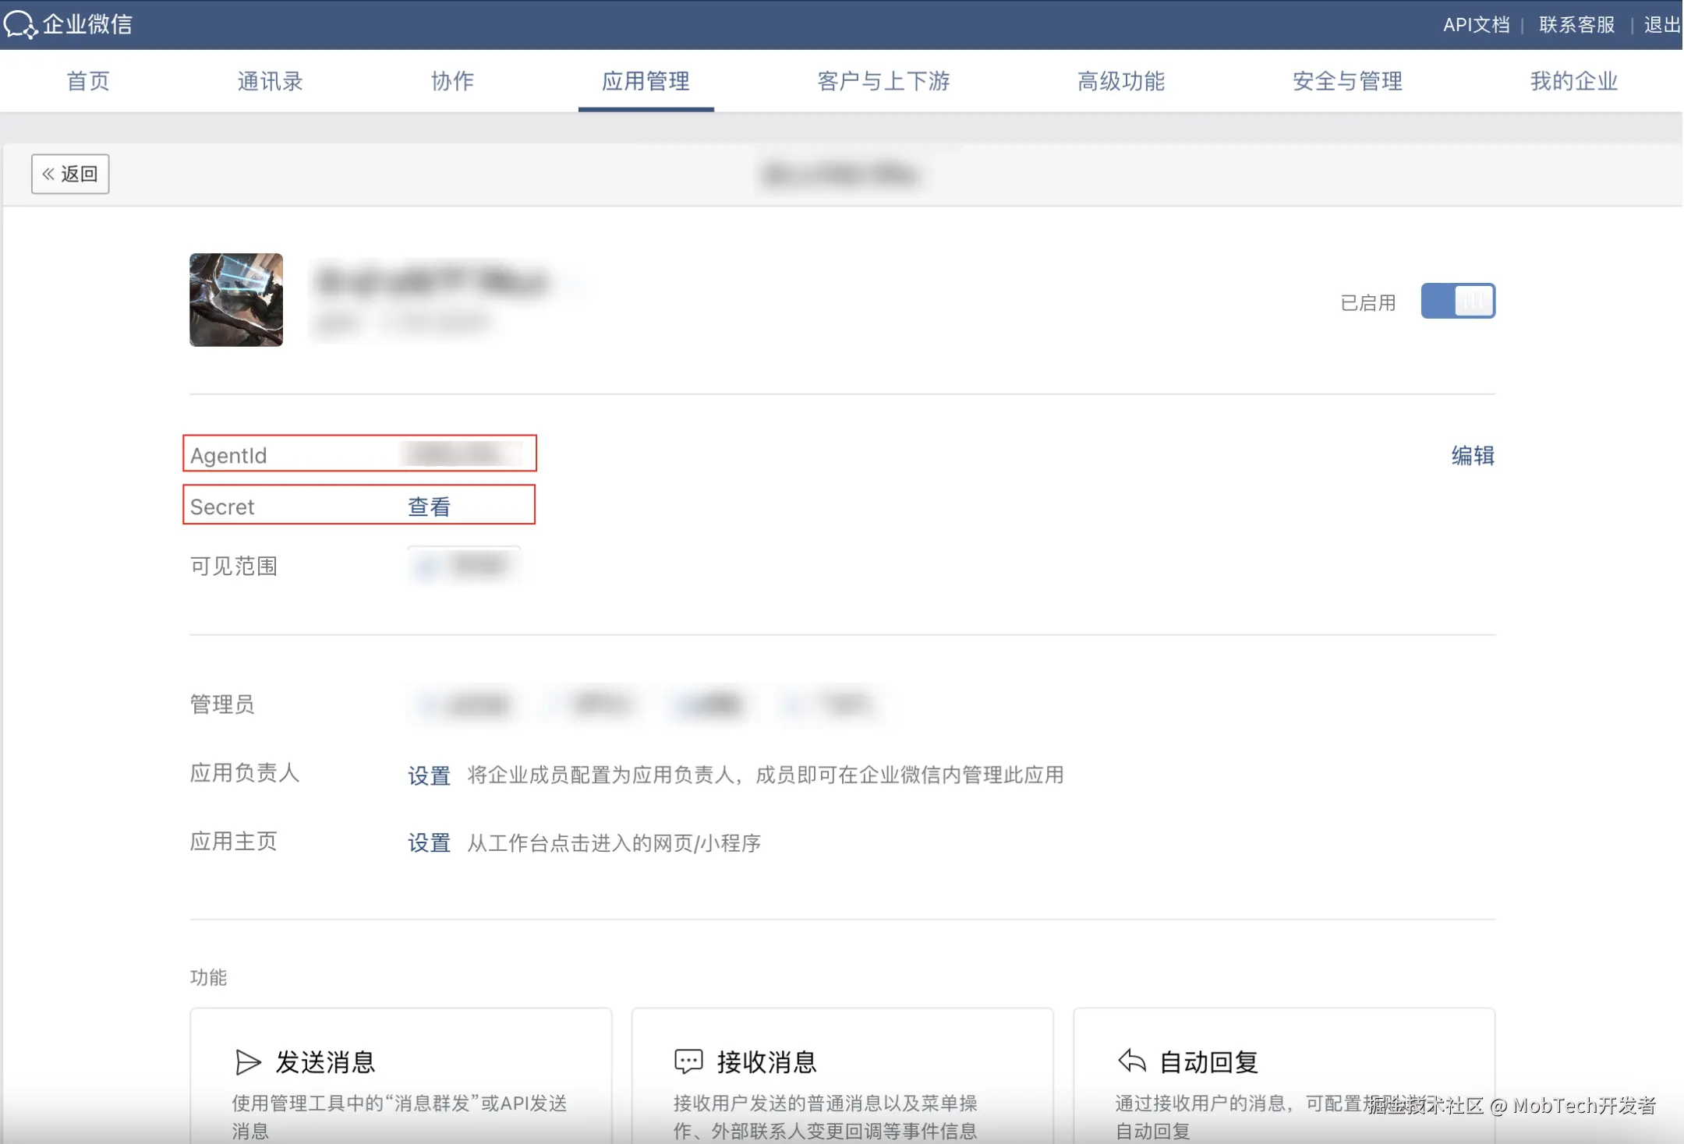Screen dimensions: 1684x1144
Task: Click the application avatar image
Action: pyautogui.click(x=236, y=300)
